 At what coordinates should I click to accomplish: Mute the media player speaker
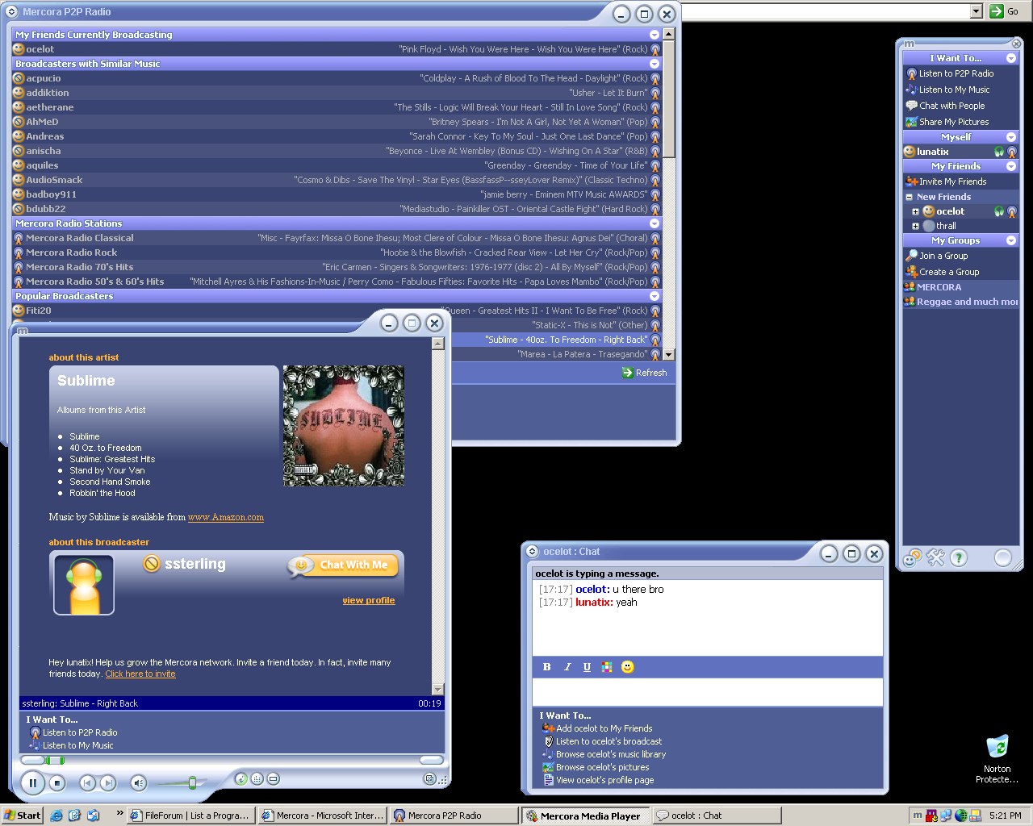pyautogui.click(x=139, y=782)
